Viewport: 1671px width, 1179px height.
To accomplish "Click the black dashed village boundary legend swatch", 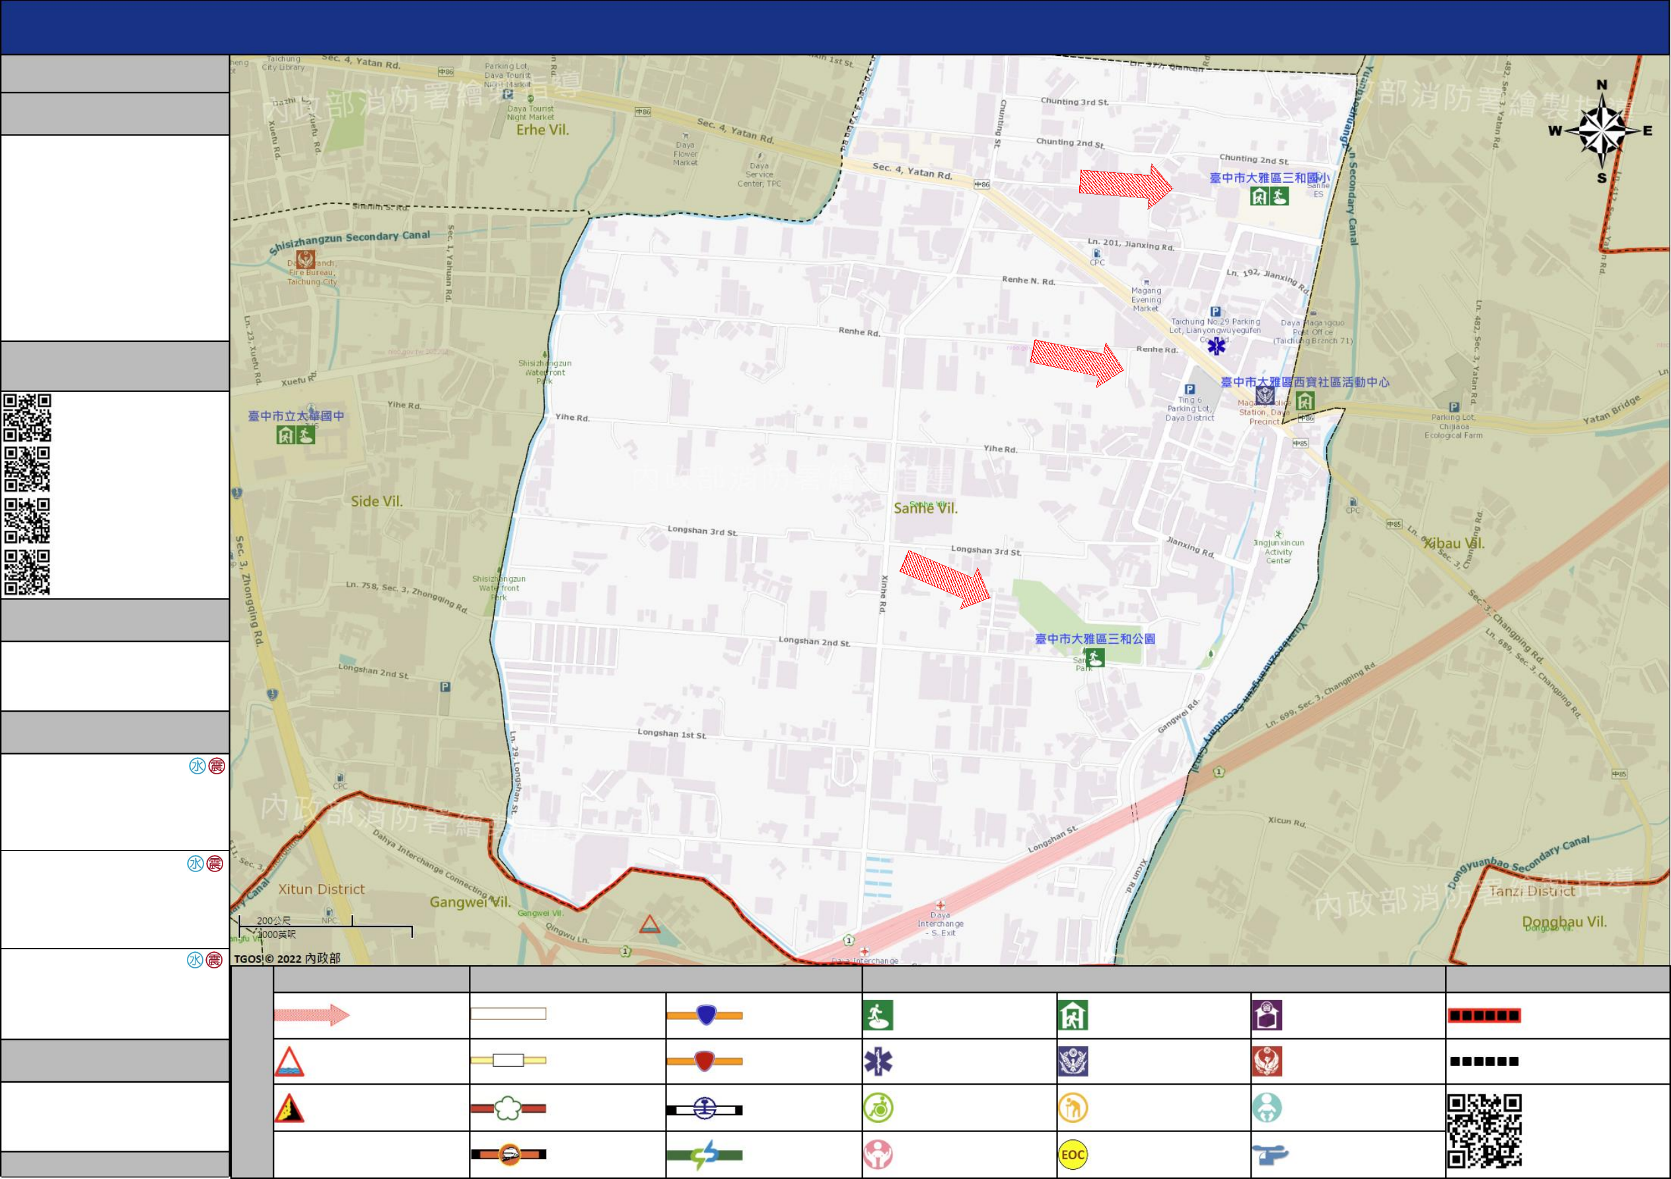I will click(x=1484, y=1061).
